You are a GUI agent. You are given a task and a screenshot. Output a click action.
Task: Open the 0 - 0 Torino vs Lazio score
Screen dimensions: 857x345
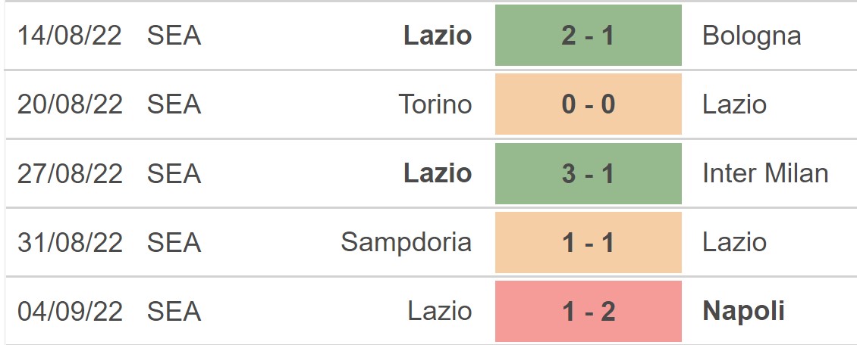(x=588, y=104)
